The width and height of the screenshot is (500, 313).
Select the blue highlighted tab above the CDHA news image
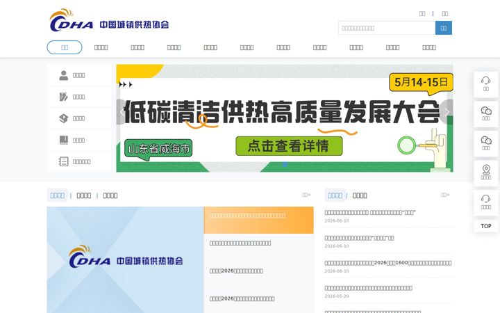click(x=58, y=195)
